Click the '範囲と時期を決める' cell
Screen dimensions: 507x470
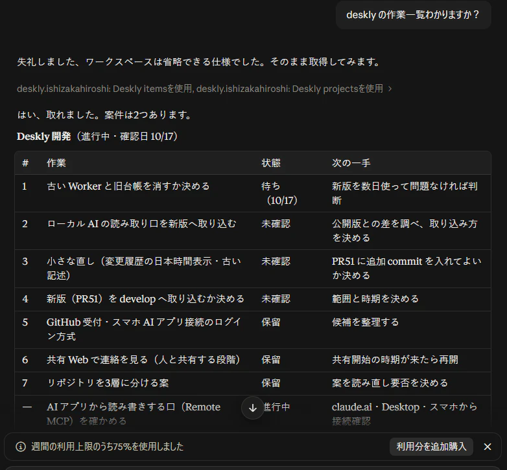pos(375,299)
